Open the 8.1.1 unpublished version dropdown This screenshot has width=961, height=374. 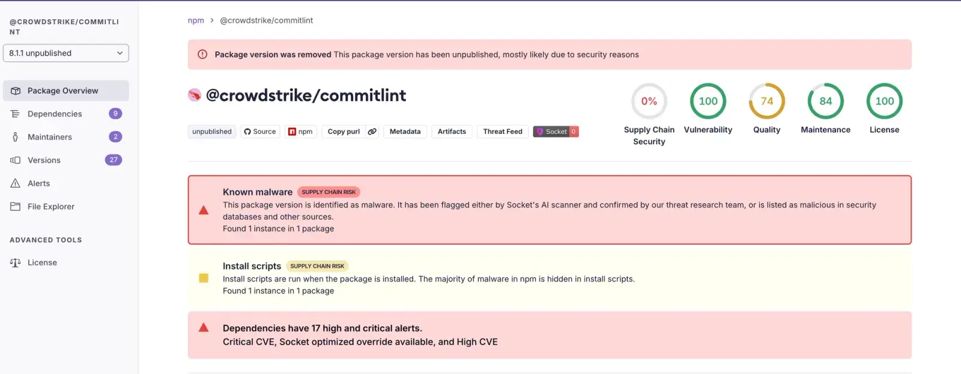tap(66, 53)
